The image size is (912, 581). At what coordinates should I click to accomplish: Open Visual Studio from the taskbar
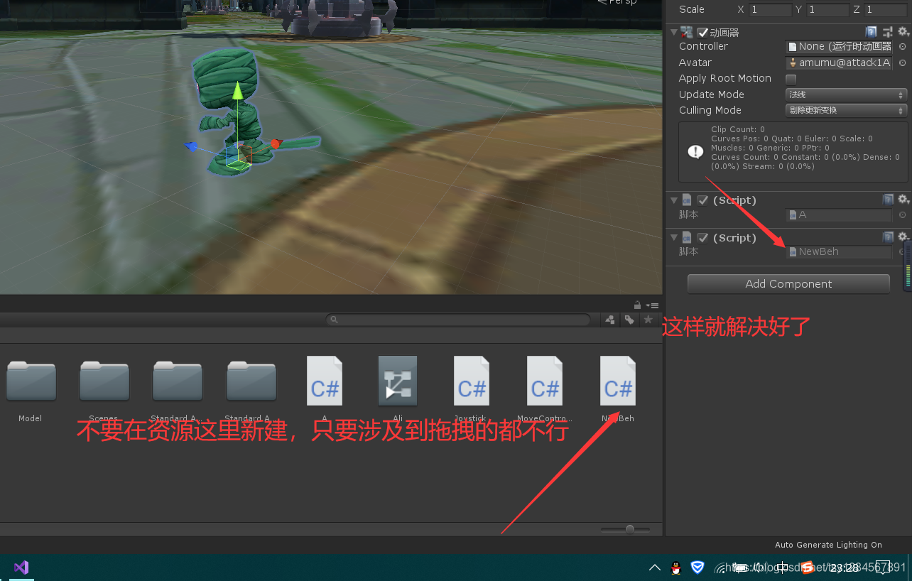(21, 568)
